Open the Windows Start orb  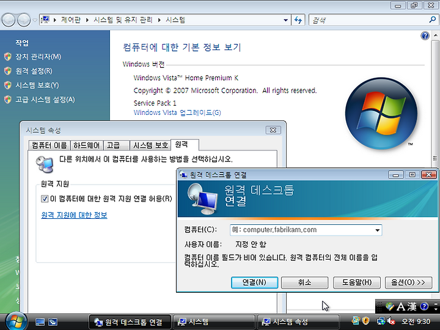pos(16,321)
